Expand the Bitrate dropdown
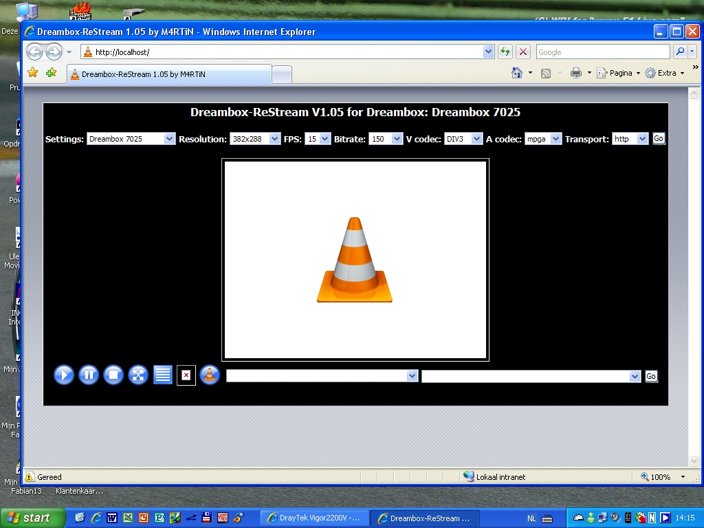Screen dimensions: 704x528 click(385, 139)
